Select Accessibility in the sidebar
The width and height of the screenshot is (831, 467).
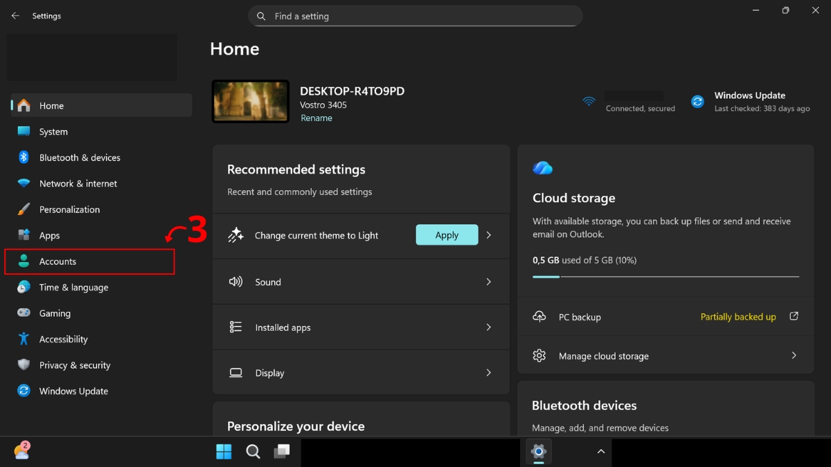66,339
